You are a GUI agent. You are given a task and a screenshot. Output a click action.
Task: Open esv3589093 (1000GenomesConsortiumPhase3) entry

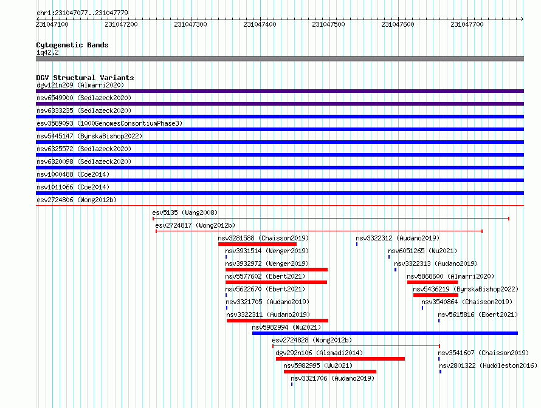109,123
